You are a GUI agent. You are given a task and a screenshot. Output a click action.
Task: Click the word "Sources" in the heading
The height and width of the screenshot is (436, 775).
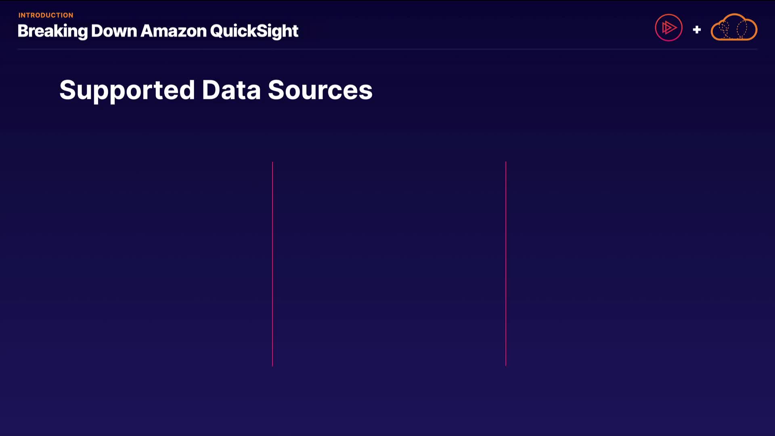pos(320,90)
